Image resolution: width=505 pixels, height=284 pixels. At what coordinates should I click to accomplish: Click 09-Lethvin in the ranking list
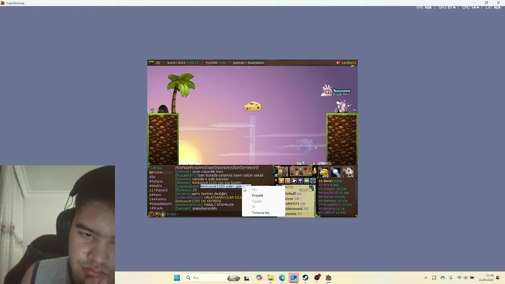point(332,213)
